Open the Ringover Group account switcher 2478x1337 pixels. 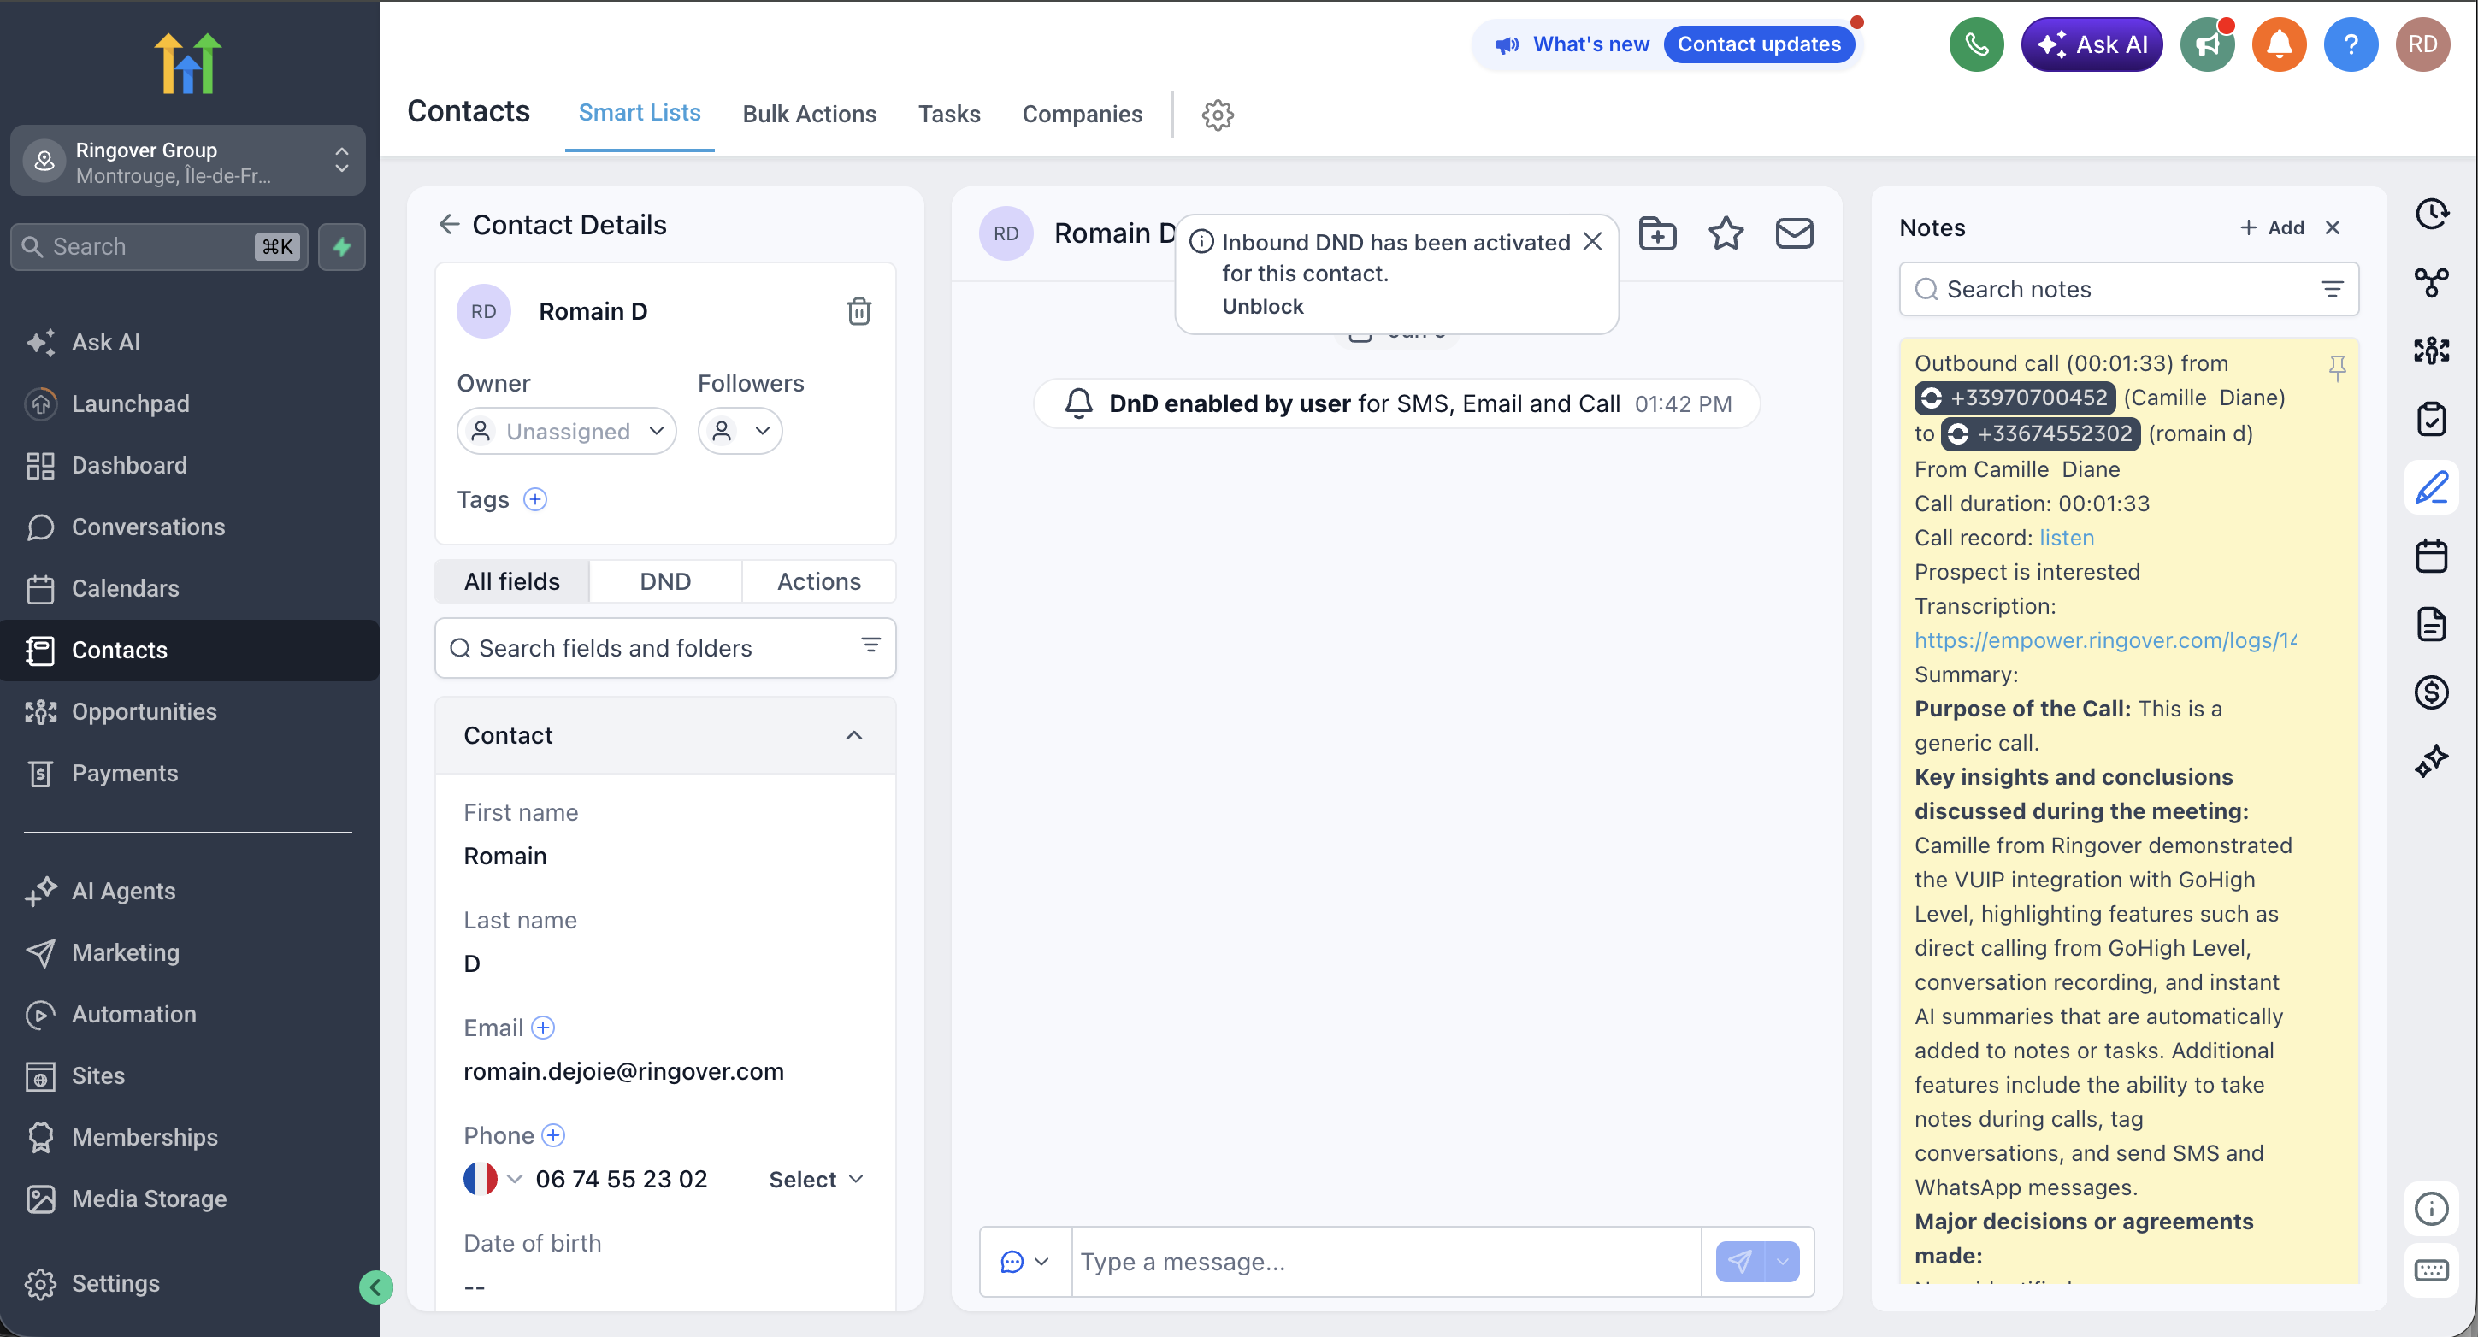187,162
